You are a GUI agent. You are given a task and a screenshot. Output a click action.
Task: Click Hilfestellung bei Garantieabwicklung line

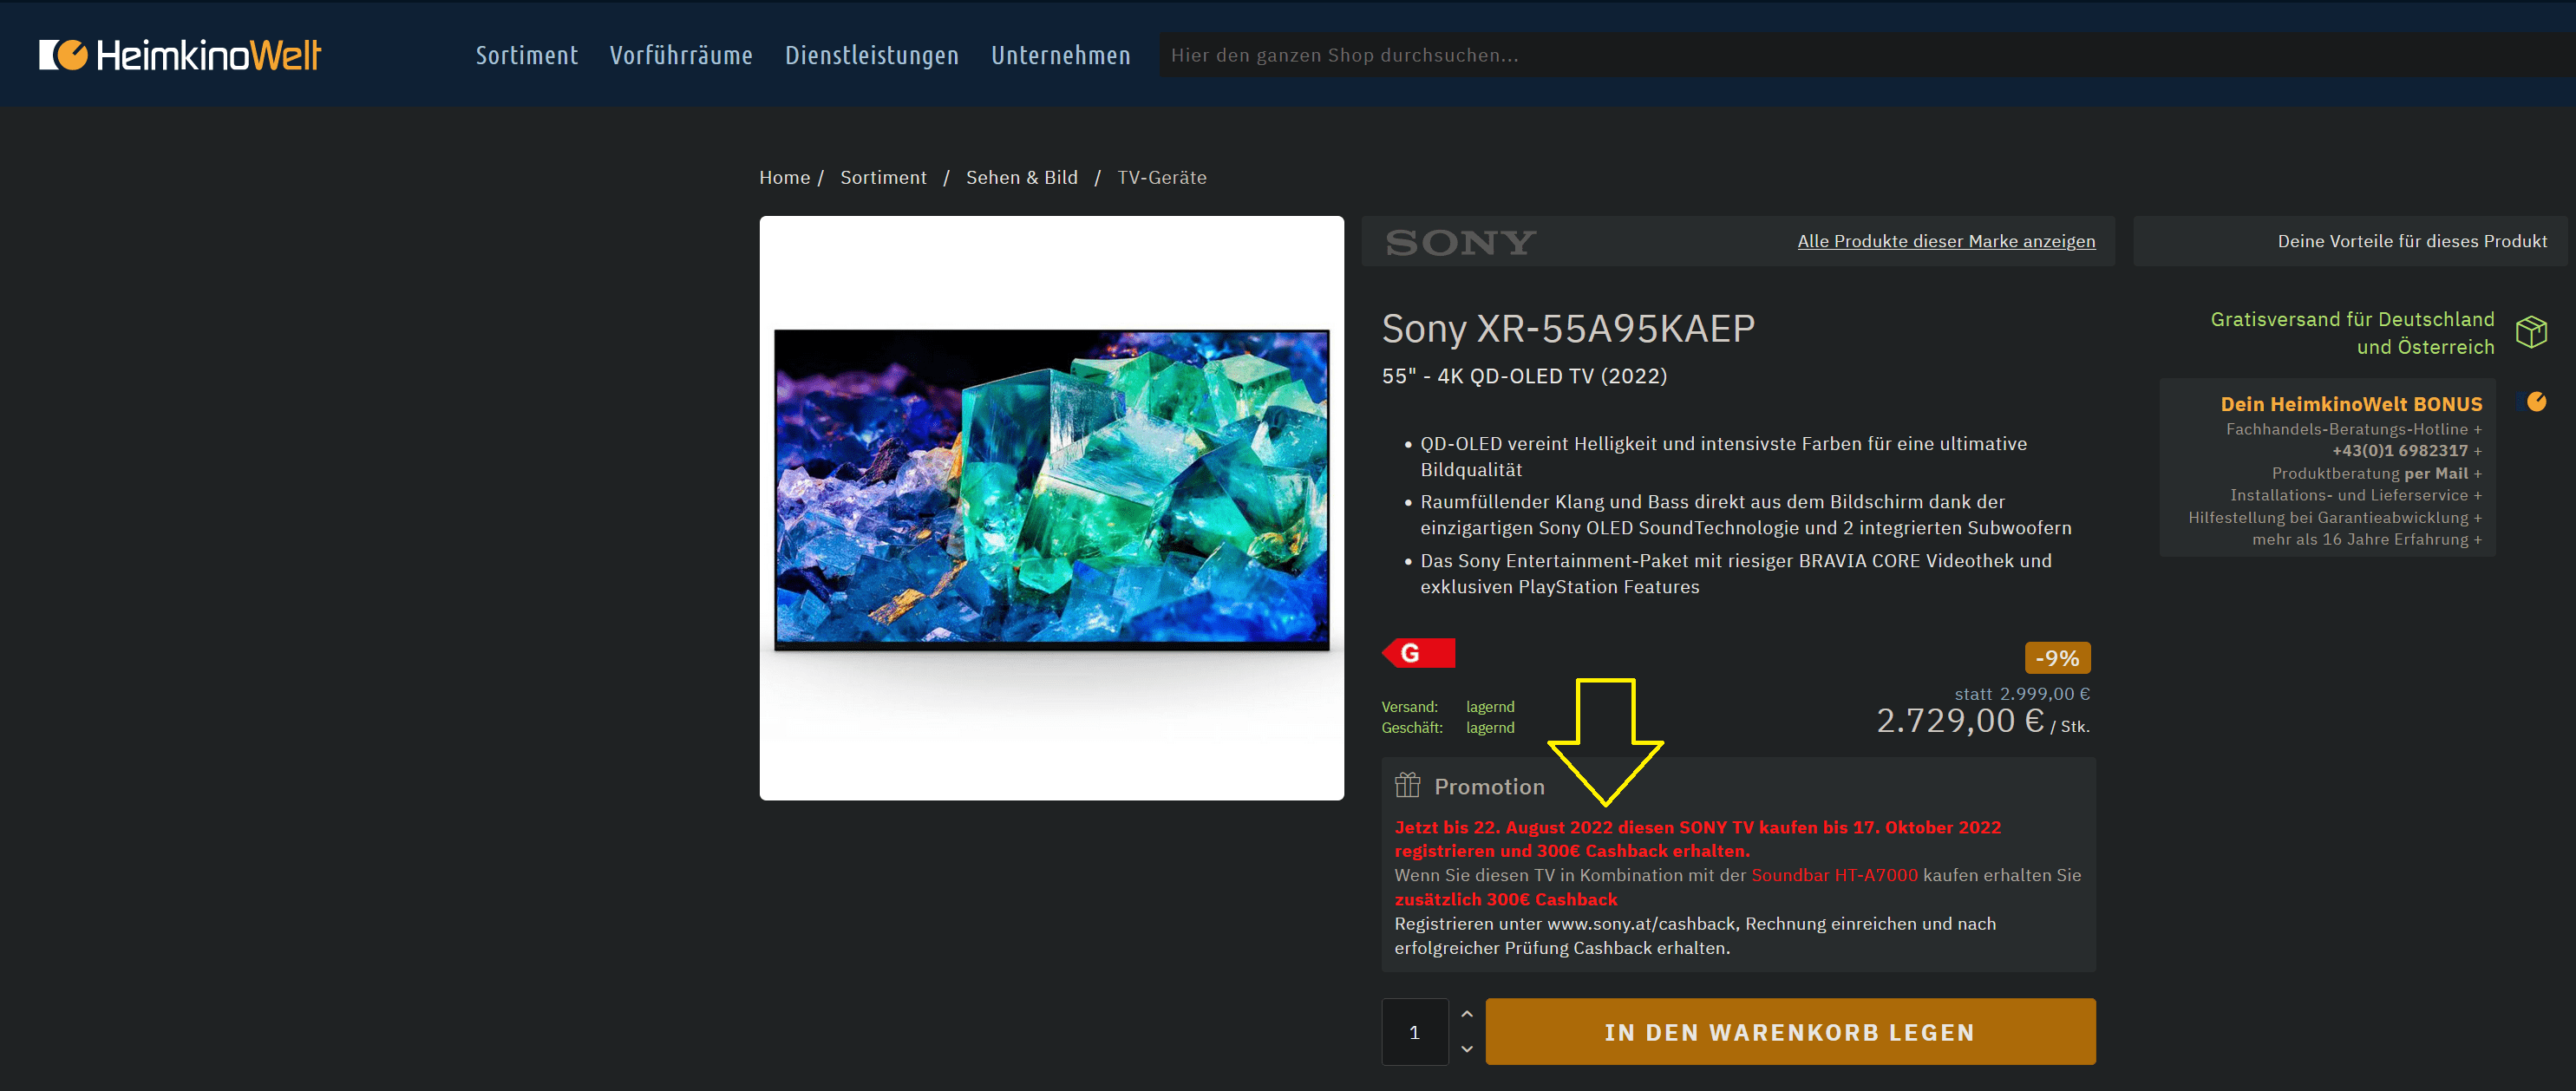[2334, 517]
